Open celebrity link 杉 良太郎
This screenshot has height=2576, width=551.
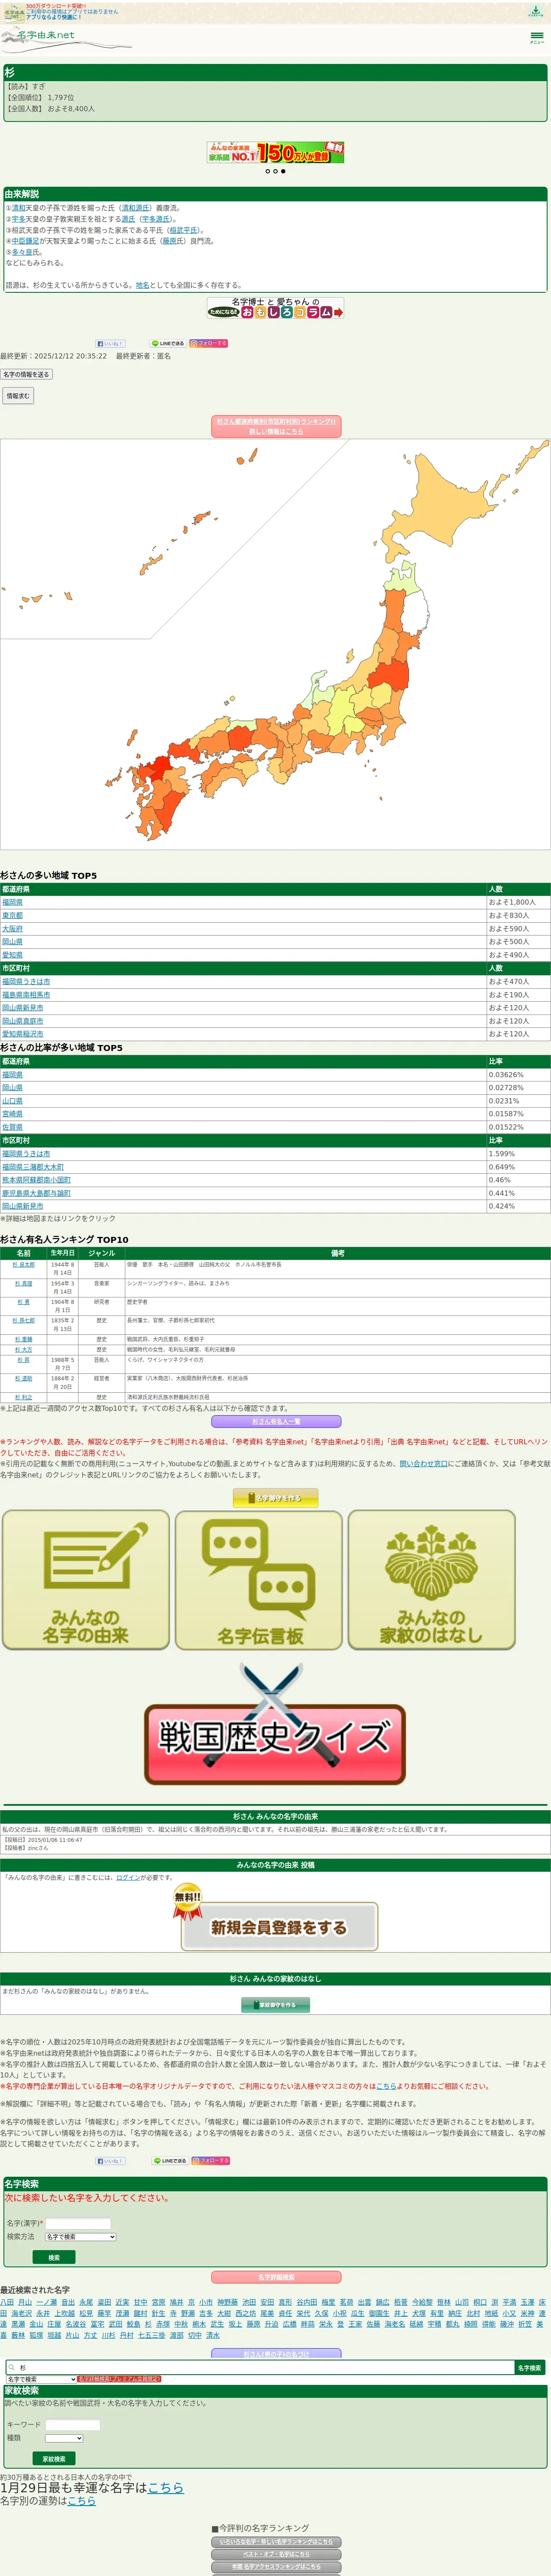point(23,1265)
